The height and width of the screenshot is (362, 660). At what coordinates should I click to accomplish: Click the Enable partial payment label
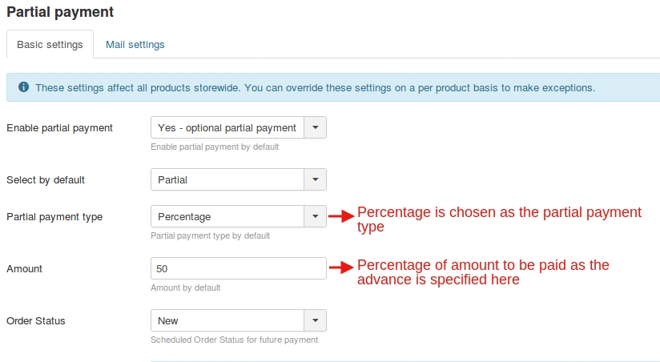point(59,127)
